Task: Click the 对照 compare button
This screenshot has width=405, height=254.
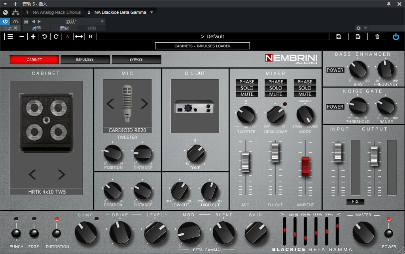Action: point(36,28)
